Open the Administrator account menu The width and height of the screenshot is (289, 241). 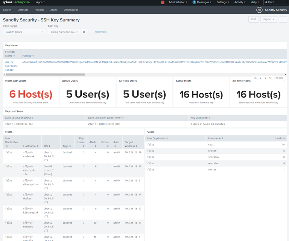pyautogui.click(x=178, y=2)
